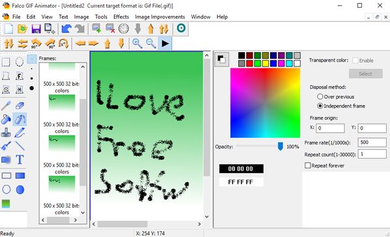This screenshot has height=237, width=390.
Task: Click the Zoom in magnifier
Action: pyautogui.click(x=137, y=44)
